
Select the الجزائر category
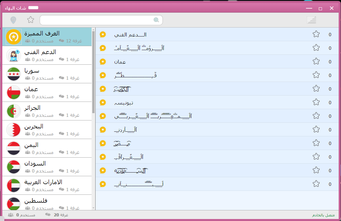(47, 111)
